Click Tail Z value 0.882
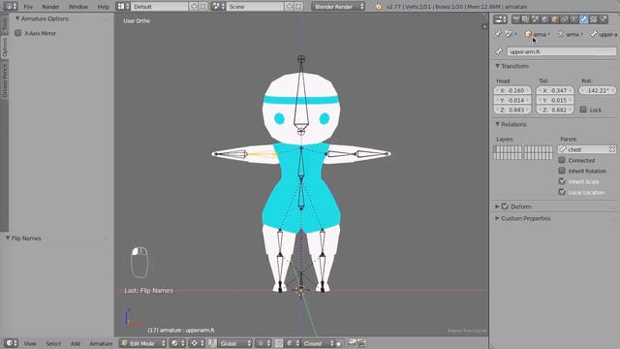The width and height of the screenshot is (620, 349). [x=555, y=110]
